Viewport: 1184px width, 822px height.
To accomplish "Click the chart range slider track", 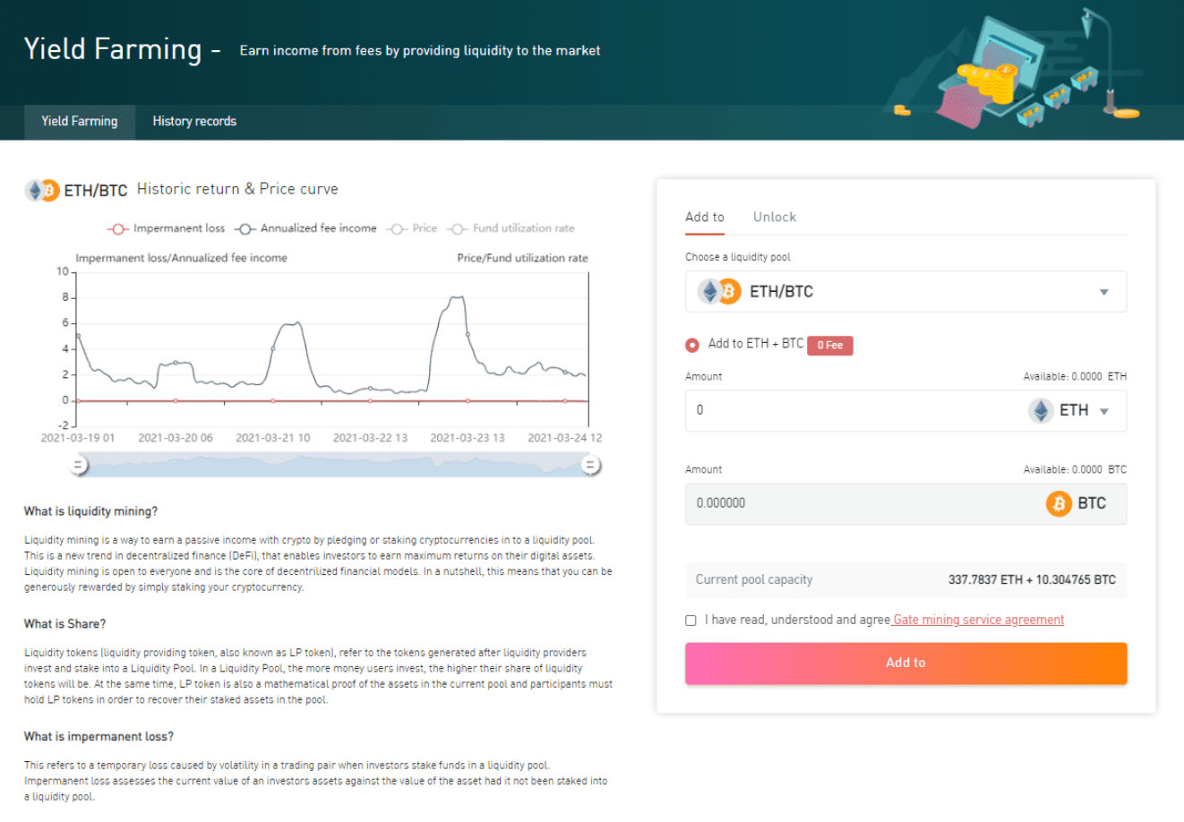I will pos(334,465).
